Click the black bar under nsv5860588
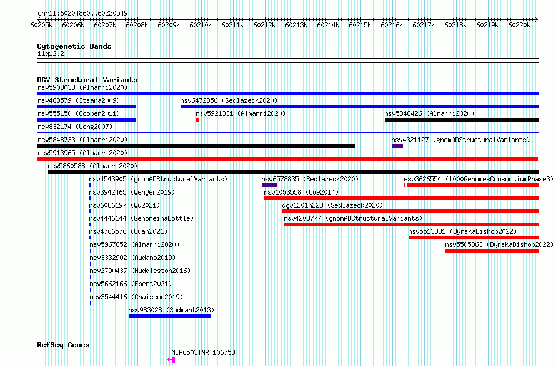556x366 pixels. [293, 172]
